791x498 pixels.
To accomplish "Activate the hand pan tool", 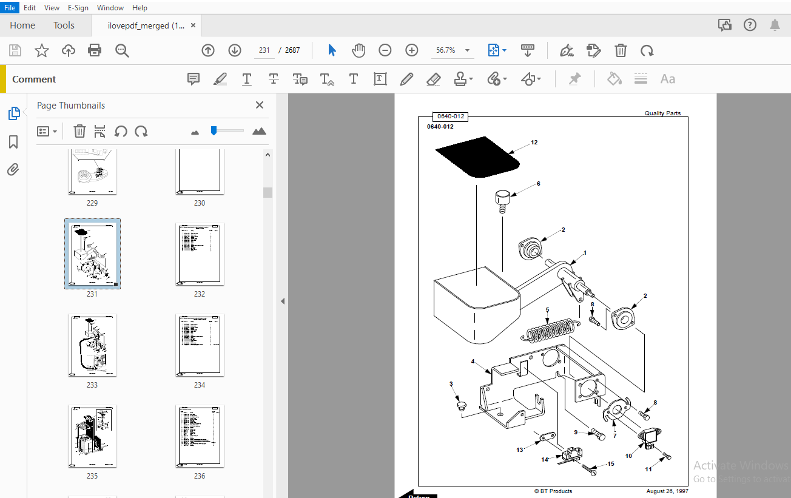I will point(358,50).
